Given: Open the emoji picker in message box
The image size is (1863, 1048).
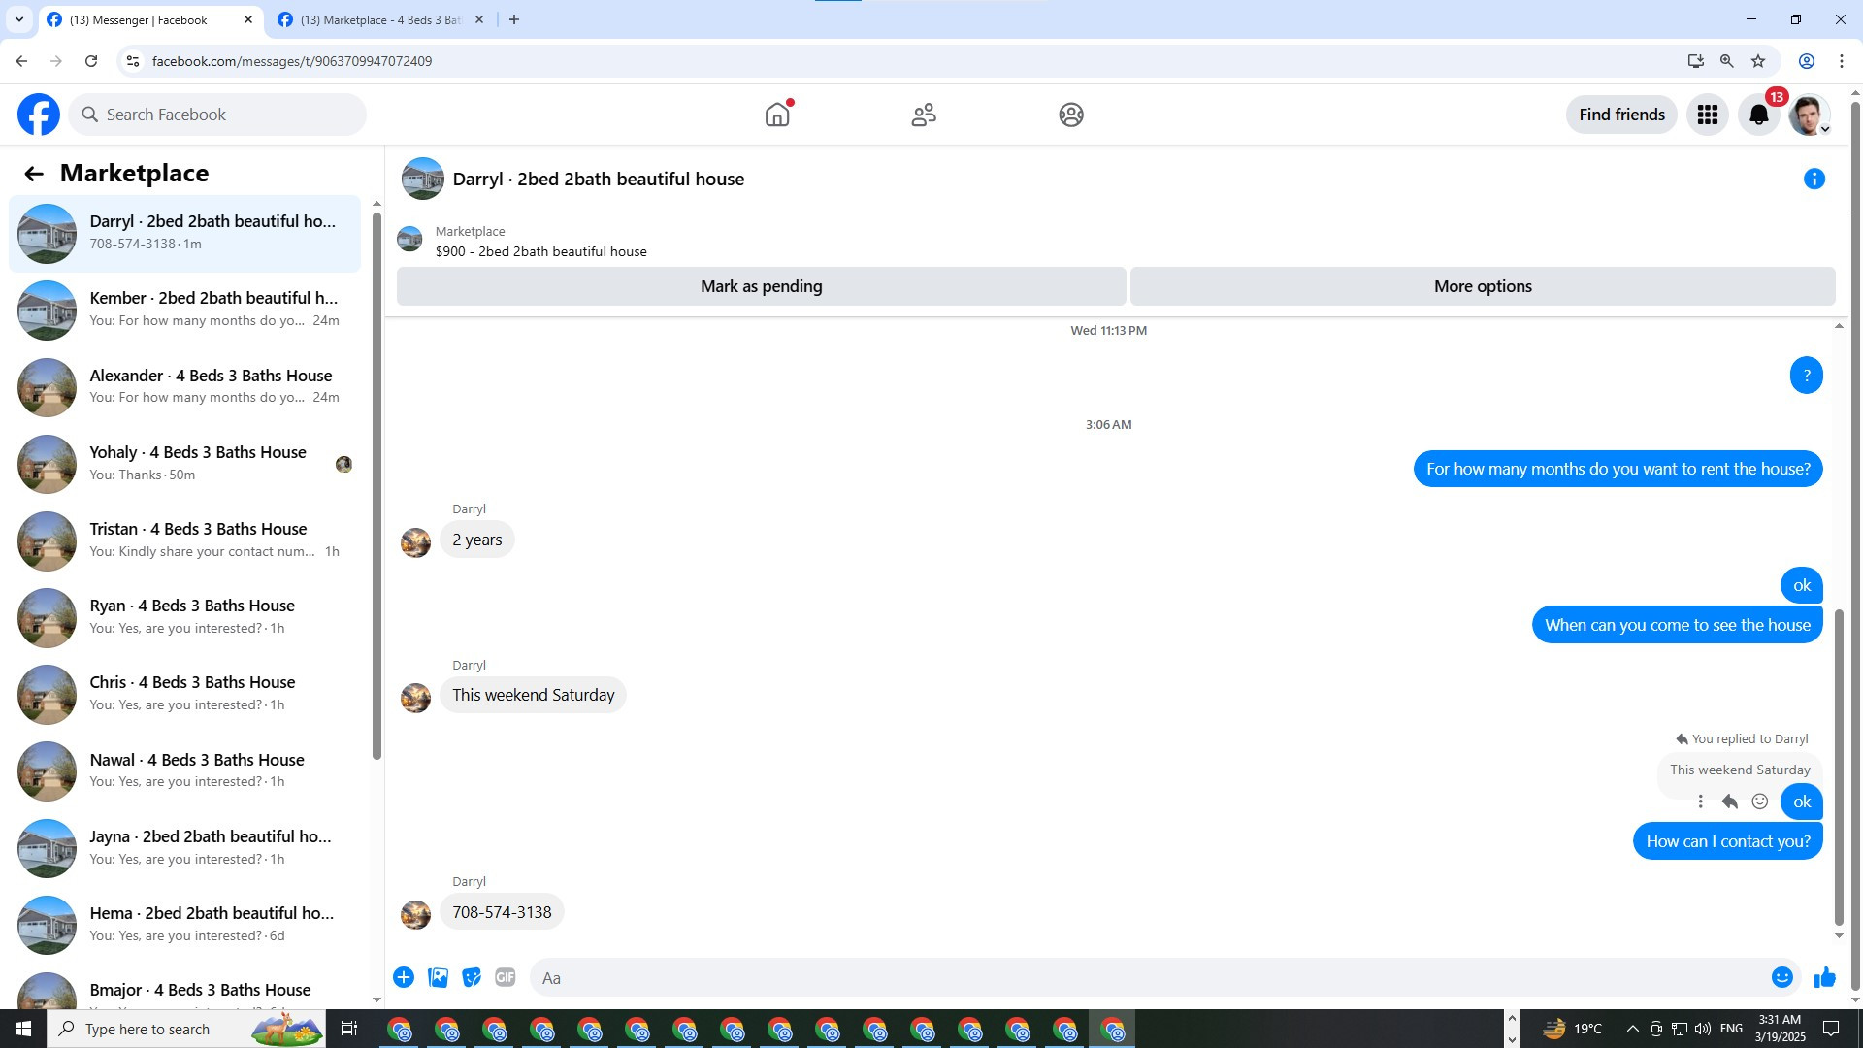Looking at the screenshot, I should point(1782,977).
